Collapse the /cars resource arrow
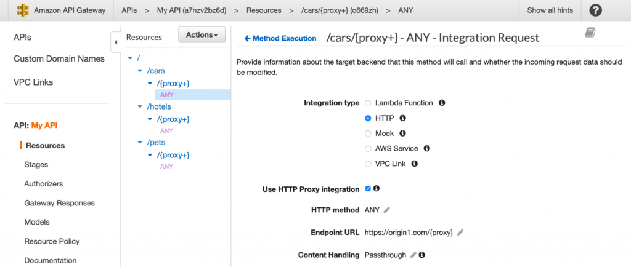Viewport: 631px width, 267px height. point(140,71)
